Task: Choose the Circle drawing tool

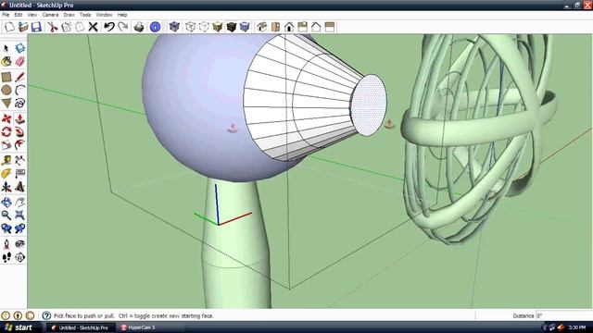Action: pos(6,90)
